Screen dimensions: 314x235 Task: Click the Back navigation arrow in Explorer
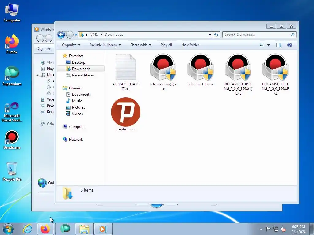coord(61,35)
